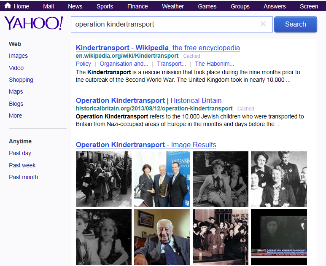This screenshot has height=266, width=326.
Task: Switch to Images search results
Action: point(18,56)
